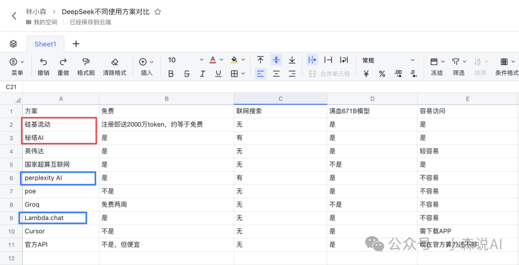Redo with the 重做 button

[63, 66]
